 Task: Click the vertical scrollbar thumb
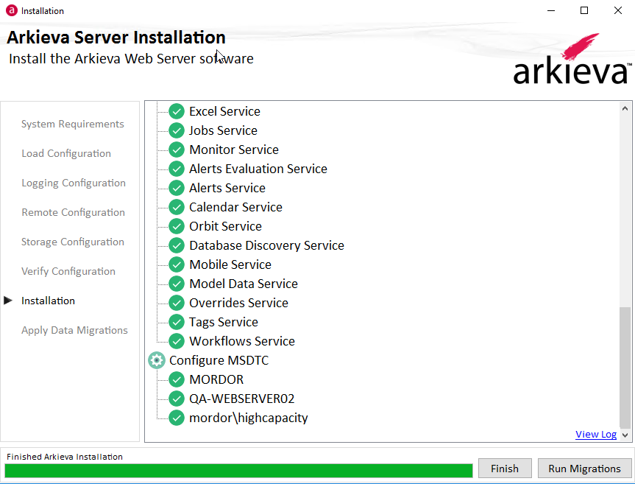625,368
